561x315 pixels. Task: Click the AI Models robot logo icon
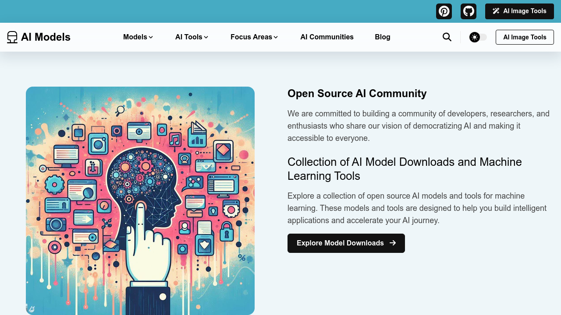[x=12, y=37]
